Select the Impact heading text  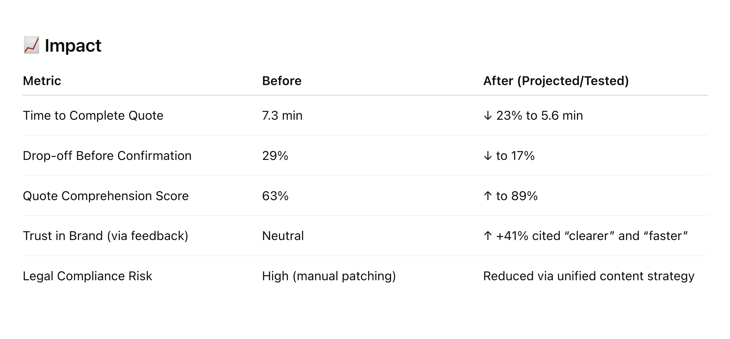coord(73,46)
